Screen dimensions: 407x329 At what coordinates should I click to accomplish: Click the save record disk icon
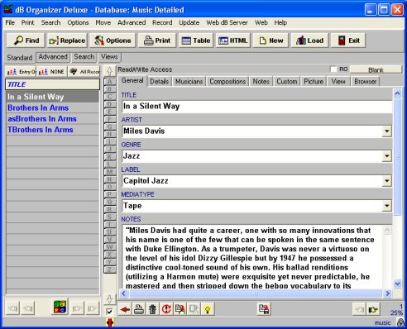pyautogui.click(x=264, y=309)
